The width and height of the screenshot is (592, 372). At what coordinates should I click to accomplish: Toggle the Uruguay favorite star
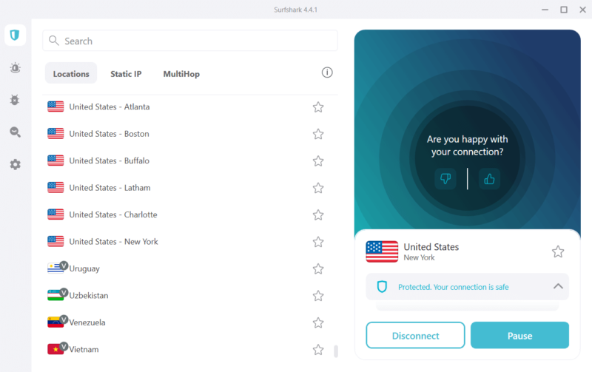(318, 268)
